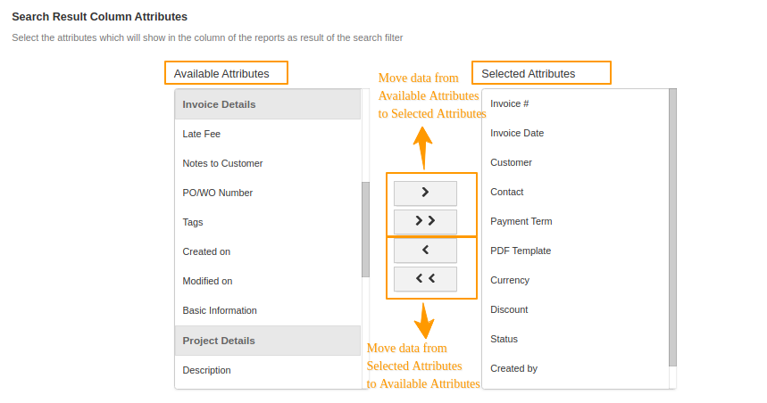The image size is (767, 403).
Task: Select Late Fee in Available Attributes
Action: pyautogui.click(x=202, y=134)
